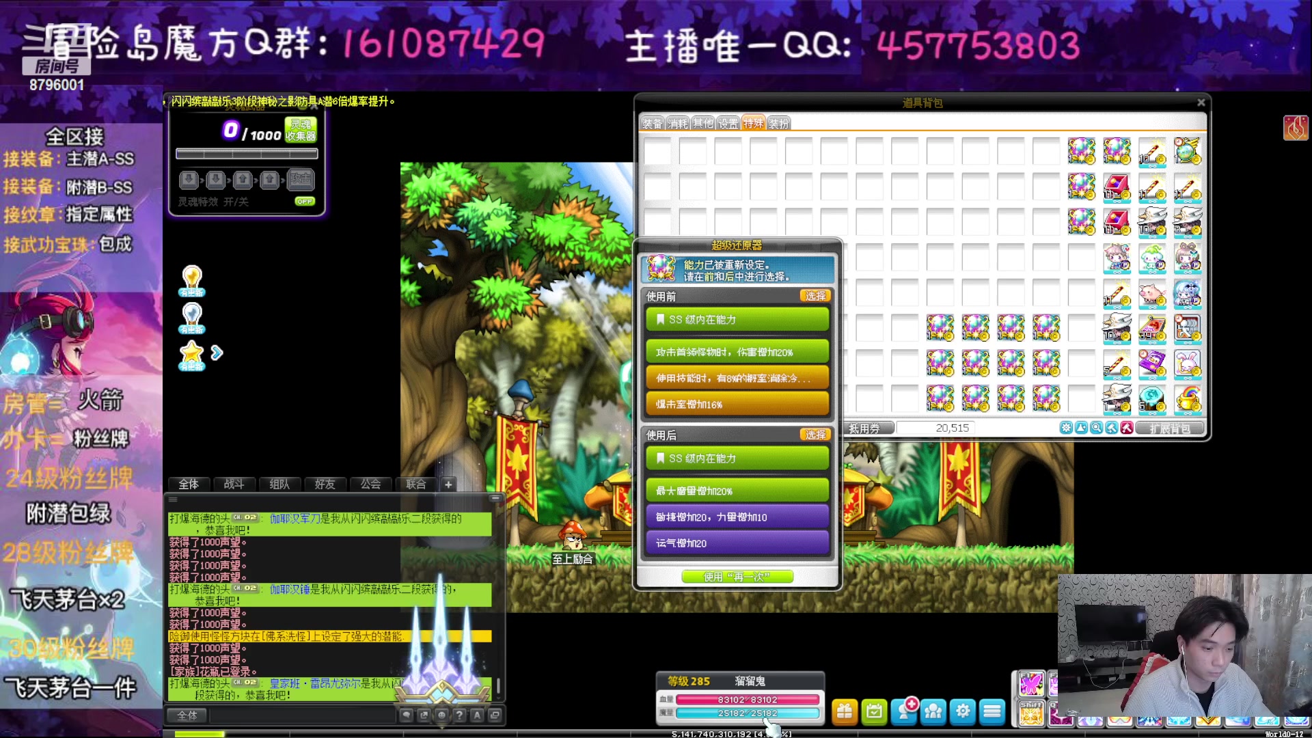
Task: Open the character info icon with plus badge
Action: (x=904, y=712)
